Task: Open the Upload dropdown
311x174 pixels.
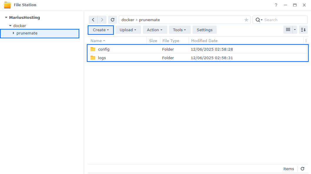Action: pyautogui.click(x=128, y=30)
